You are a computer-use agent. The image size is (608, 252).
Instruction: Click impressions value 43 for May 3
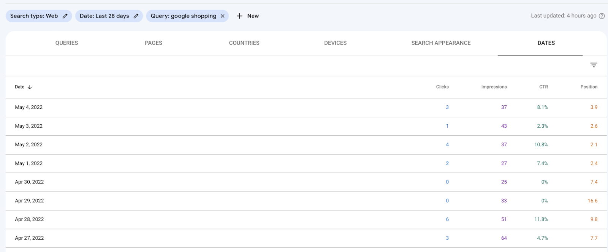pyautogui.click(x=504, y=126)
